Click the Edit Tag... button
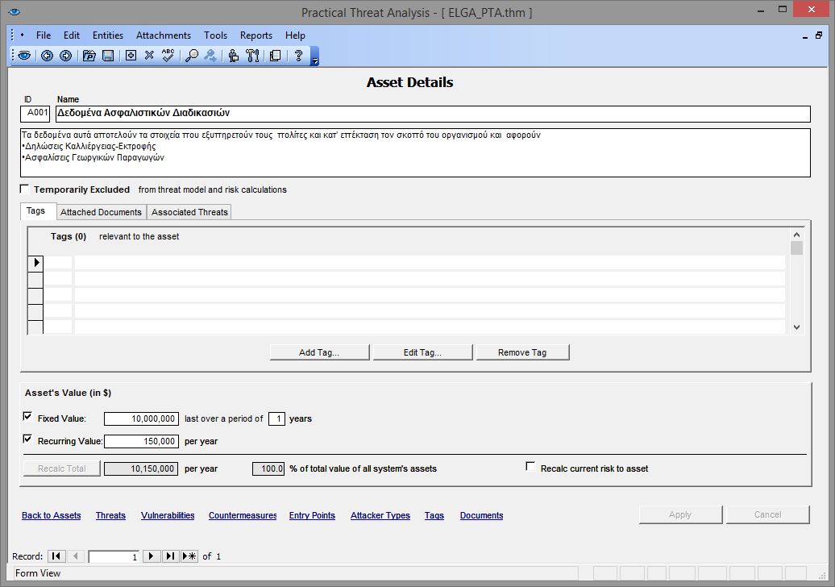Screen dimensions: 835x587 click(x=423, y=352)
